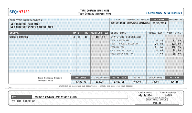Image resolution: width=192 pixels, height=113 pixels.
Task: Click the scissors icon on the detach line
Action: [x=10, y=88]
